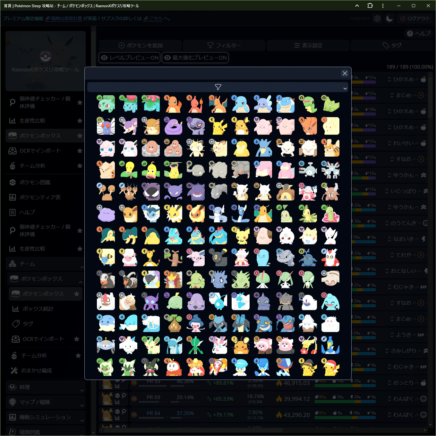Image resolution: width=436 pixels, height=436 pixels.
Task: Select Dragonite from the Pokémon grid
Action: pyautogui.click(x=263, y=214)
